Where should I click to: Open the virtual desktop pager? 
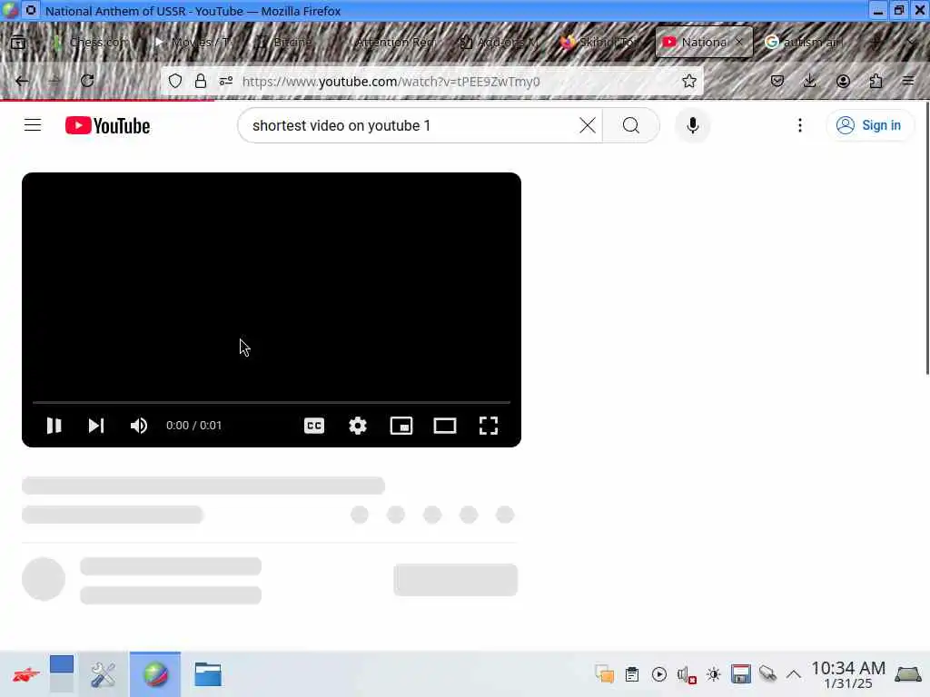(62, 674)
